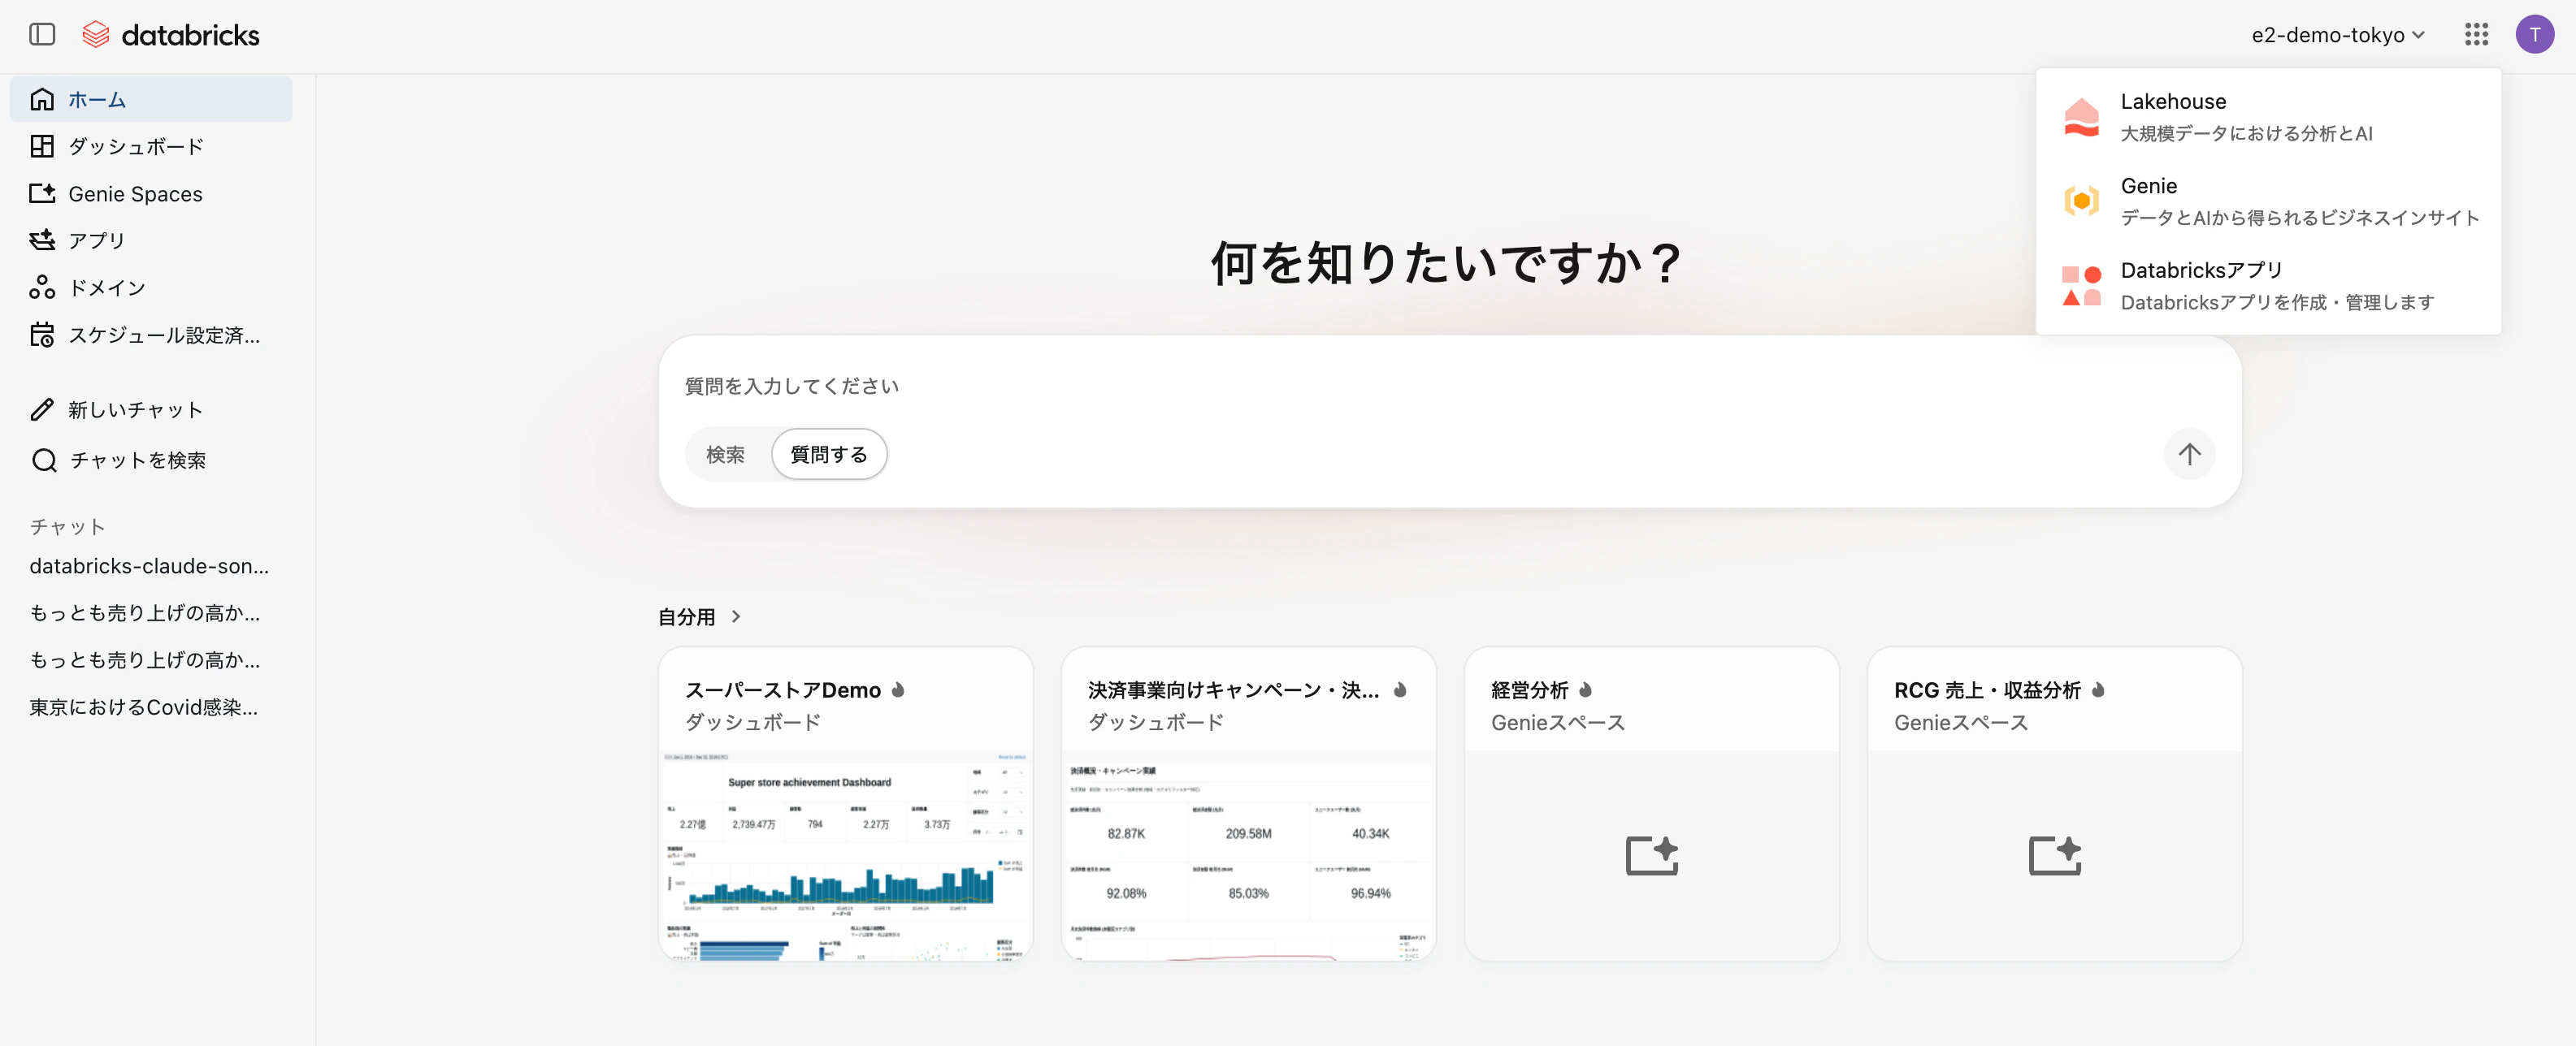Click the flame icon beside RCG 売上・収益分析
The width and height of the screenshot is (2576, 1046).
pos(2098,689)
